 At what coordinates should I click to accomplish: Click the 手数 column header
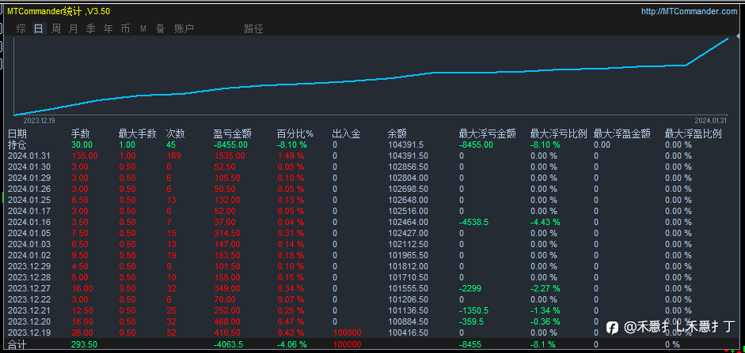(x=80, y=134)
